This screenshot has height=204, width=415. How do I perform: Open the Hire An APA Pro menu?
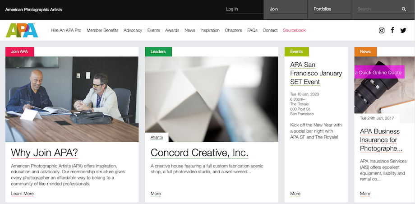tap(66, 30)
